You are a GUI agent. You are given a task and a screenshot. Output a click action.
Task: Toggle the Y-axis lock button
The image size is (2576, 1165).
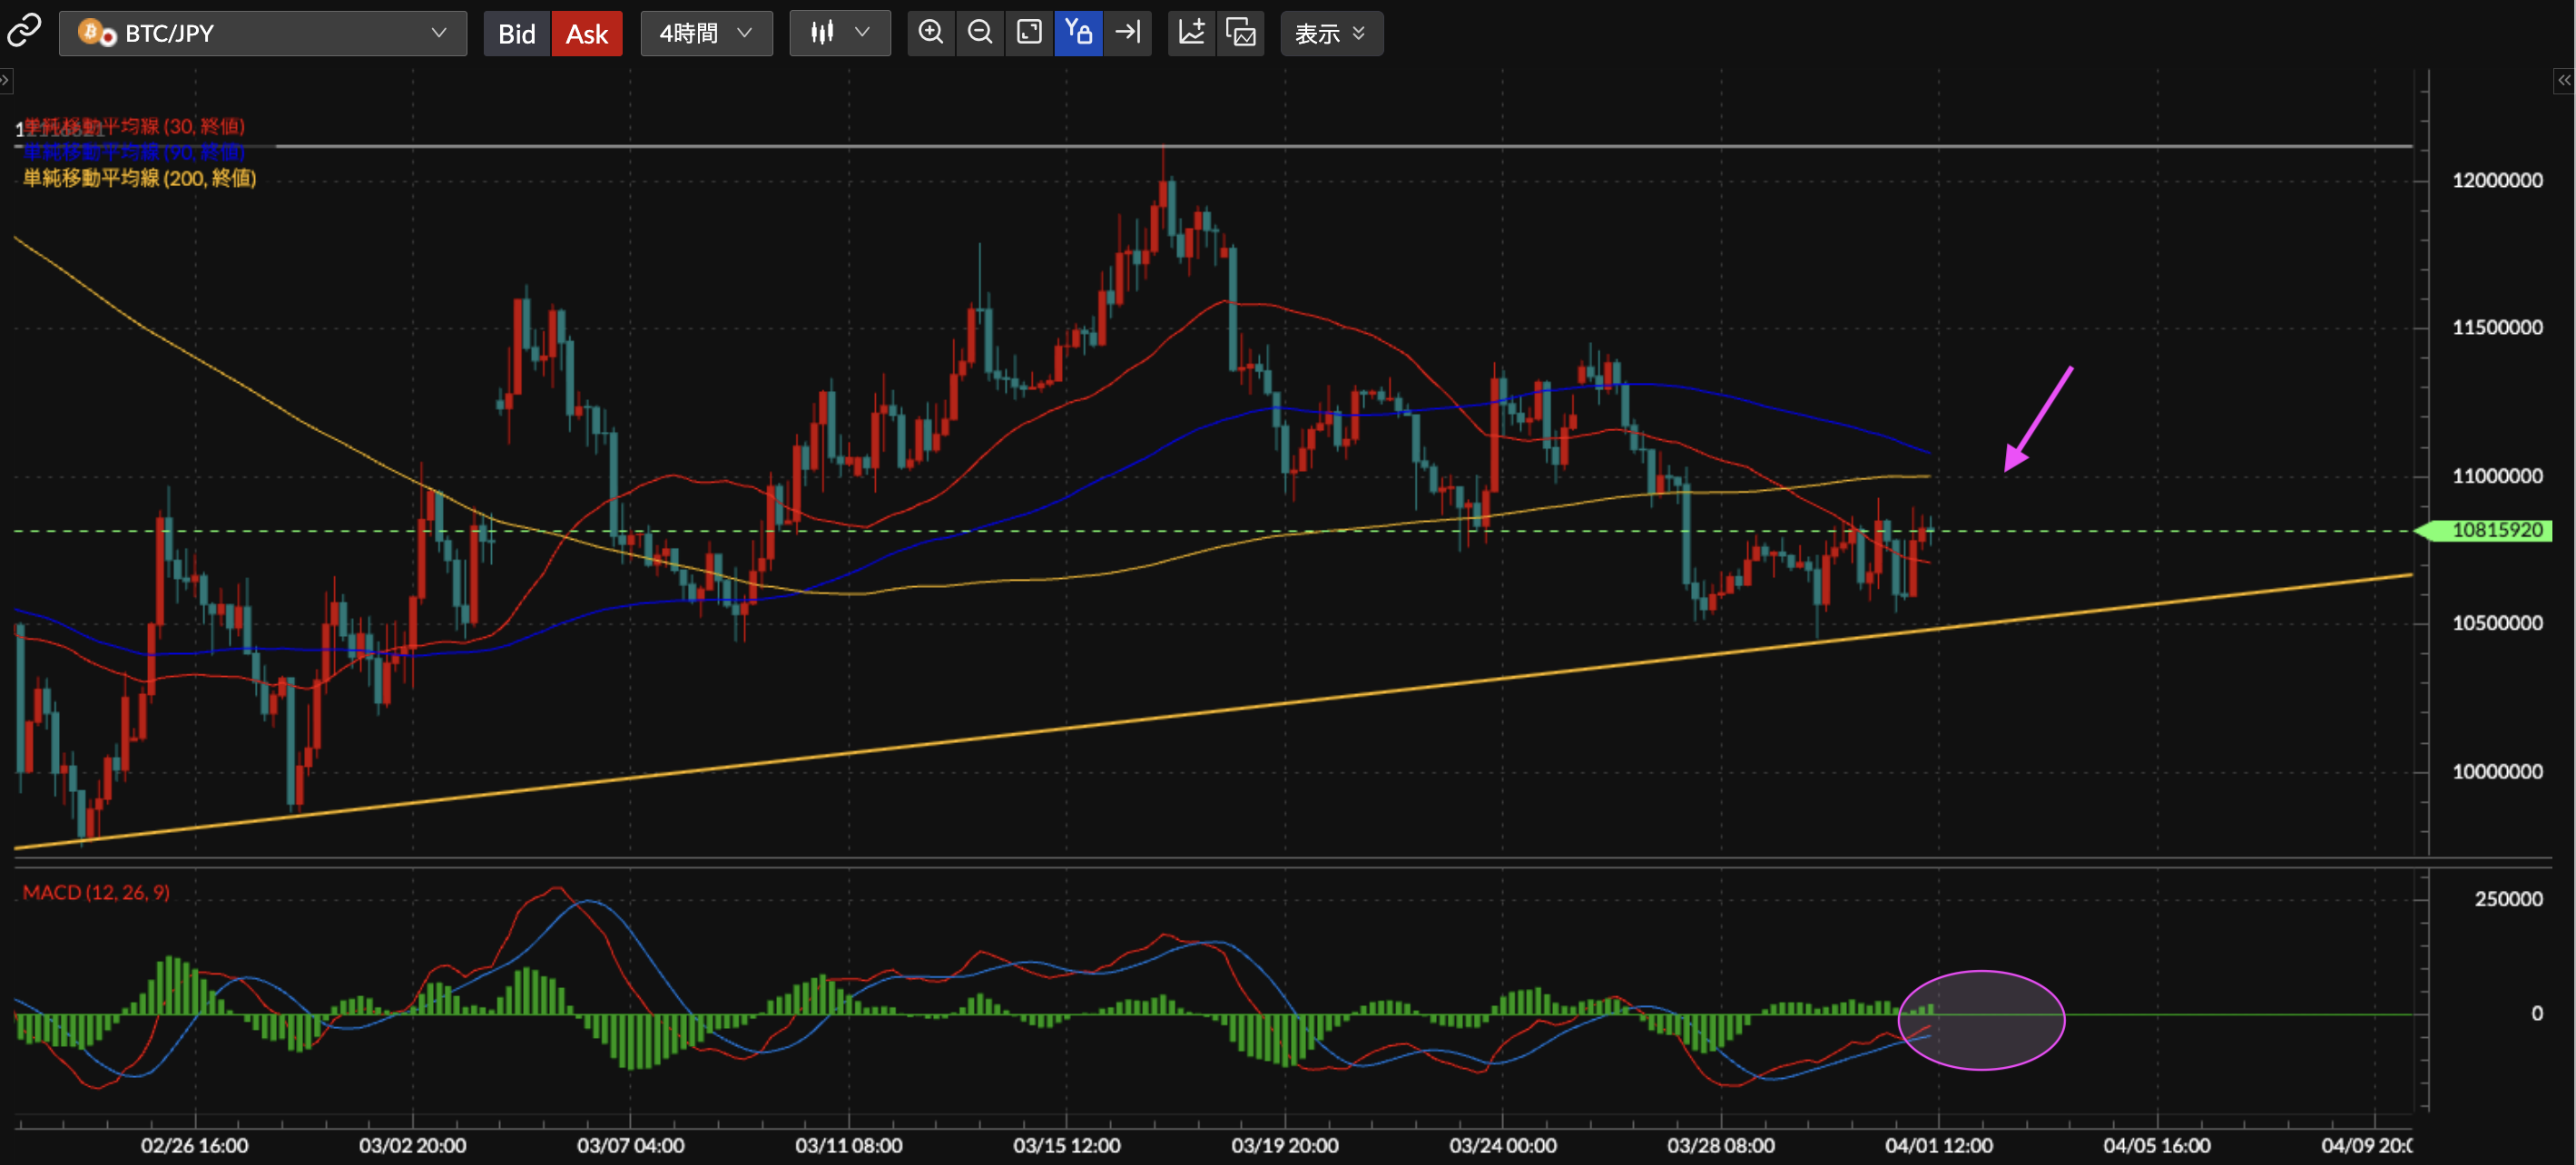point(1078,32)
